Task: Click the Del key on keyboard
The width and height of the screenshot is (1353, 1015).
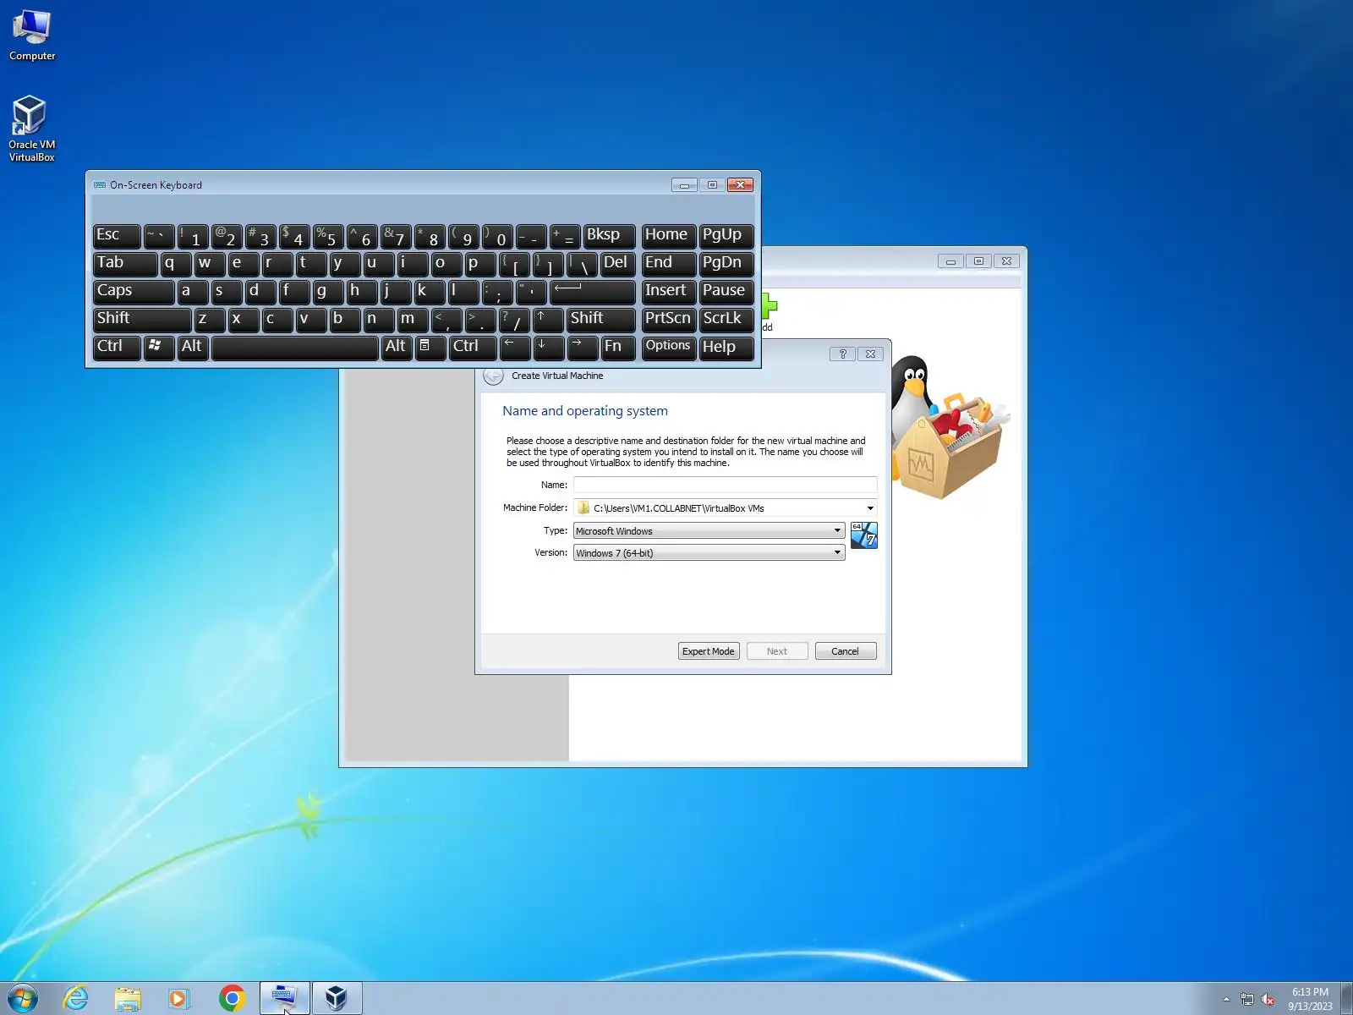Action: [x=618, y=263]
